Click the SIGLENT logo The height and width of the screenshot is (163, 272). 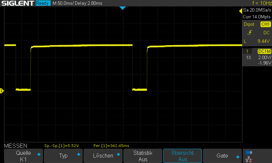coord(18,3)
